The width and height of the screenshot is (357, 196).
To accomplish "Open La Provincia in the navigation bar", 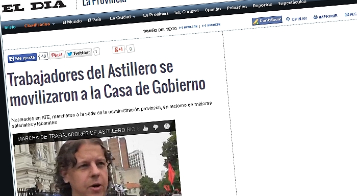I will click(x=156, y=14).
